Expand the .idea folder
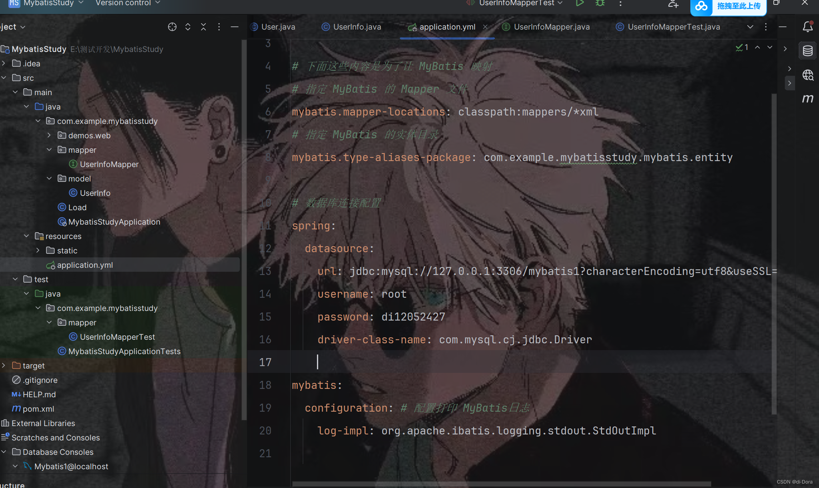 (x=4, y=64)
